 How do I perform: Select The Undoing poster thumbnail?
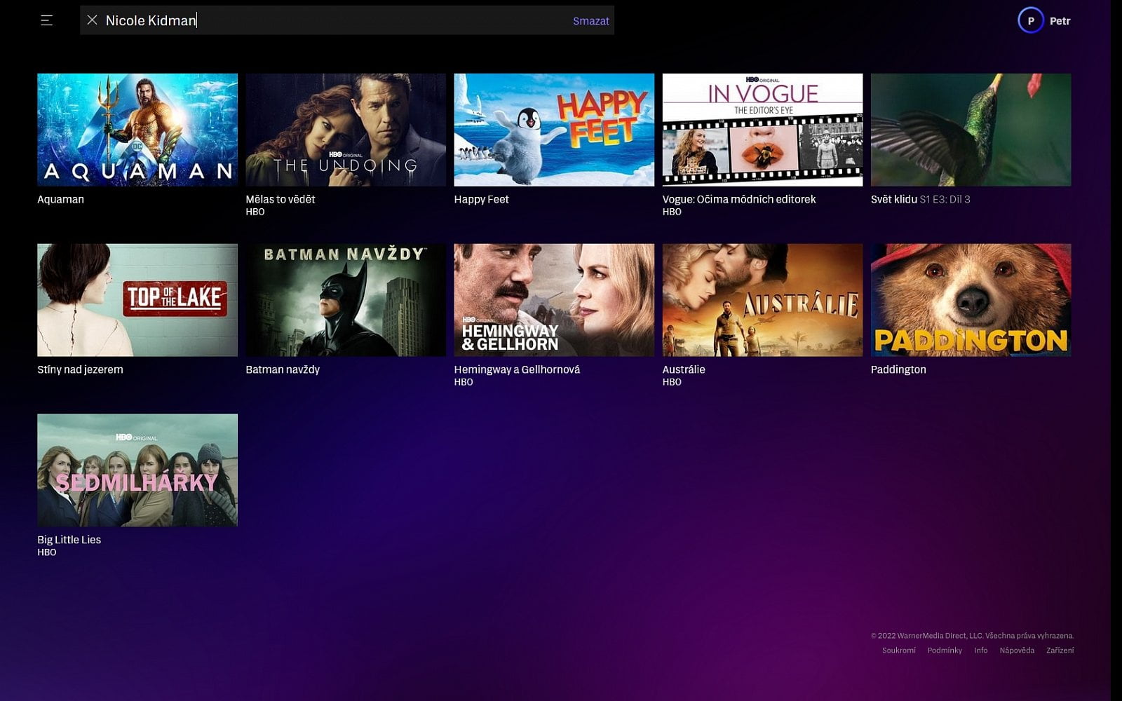(346, 130)
